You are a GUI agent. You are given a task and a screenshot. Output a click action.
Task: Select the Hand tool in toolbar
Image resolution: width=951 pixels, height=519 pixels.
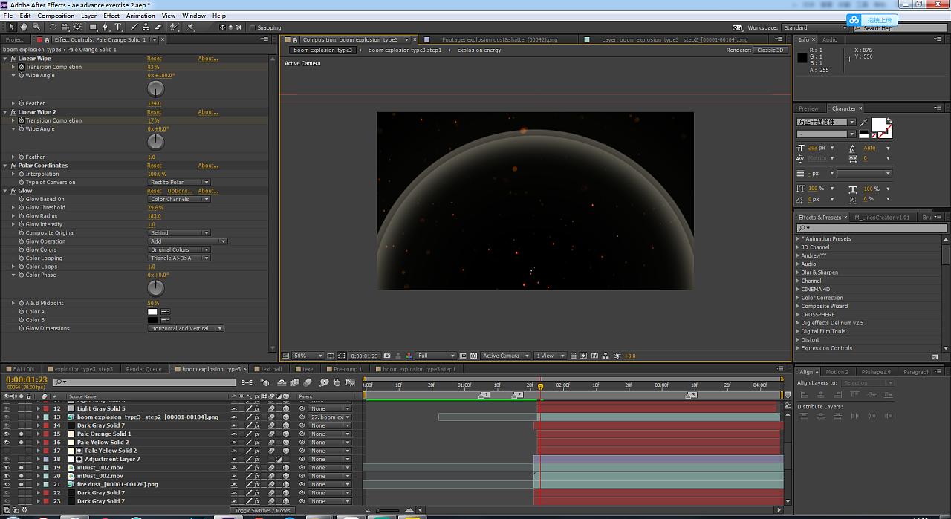25,27
